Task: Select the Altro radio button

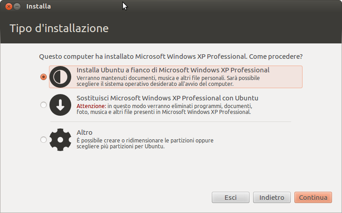Action: [x=44, y=140]
